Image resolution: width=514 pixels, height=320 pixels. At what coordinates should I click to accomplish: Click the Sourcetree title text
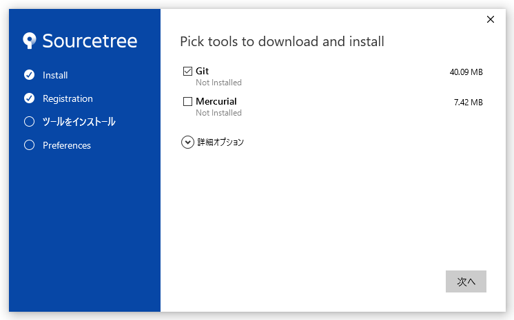[x=90, y=41]
